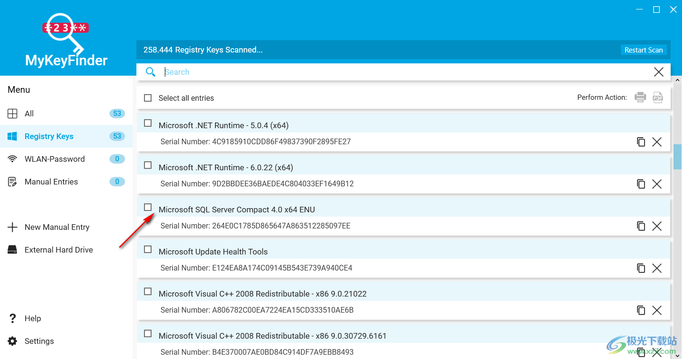Screen dimensions: 682x359
Task: Remove the .NET Runtime 6.0.22 entry
Action: pos(657,184)
